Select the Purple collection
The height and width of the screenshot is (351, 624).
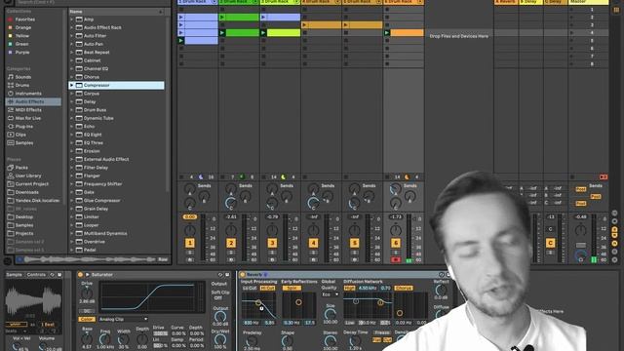[22, 52]
